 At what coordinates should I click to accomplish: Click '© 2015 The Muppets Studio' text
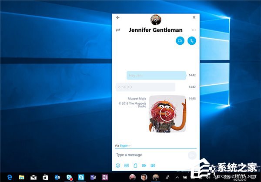pos(132,105)
